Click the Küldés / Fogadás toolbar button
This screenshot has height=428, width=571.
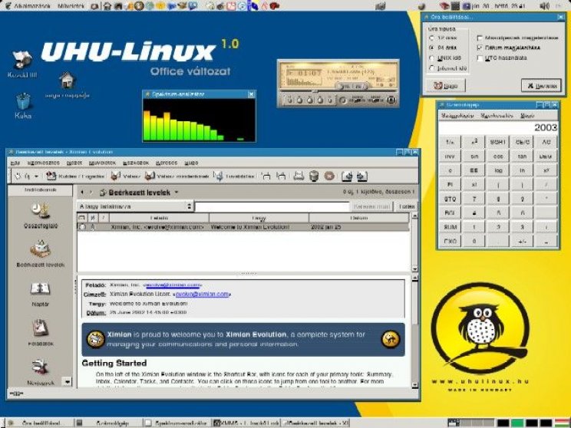75,176
